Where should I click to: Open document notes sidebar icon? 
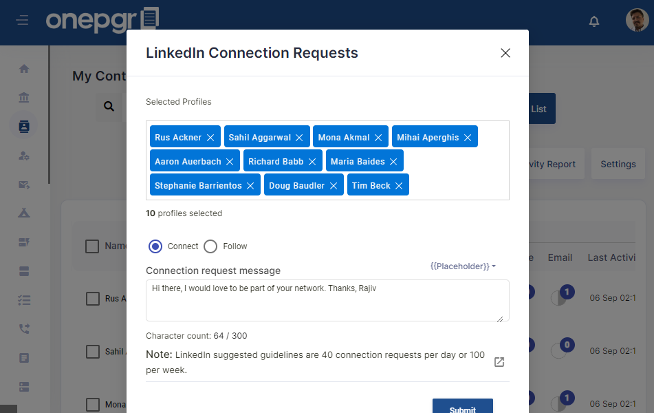[x=24, y=358]
